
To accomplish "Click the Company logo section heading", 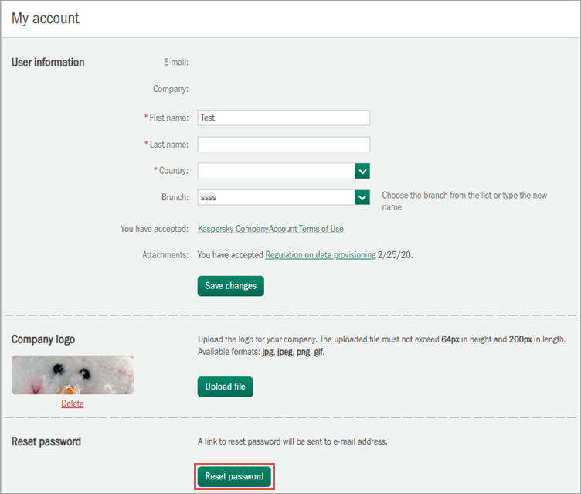I will (43, 339).
